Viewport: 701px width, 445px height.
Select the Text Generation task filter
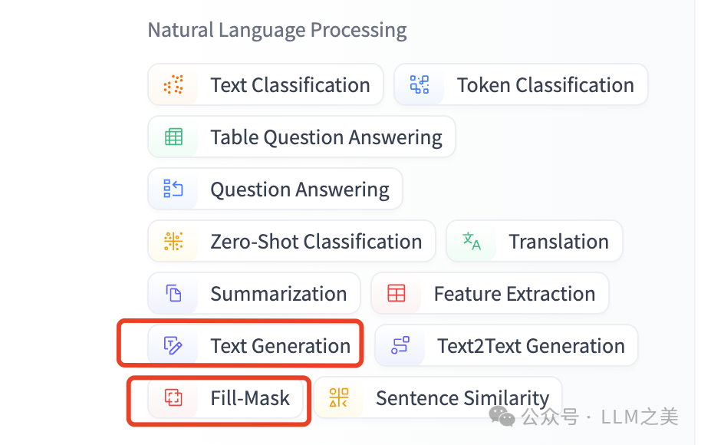[x=280, y=346]
